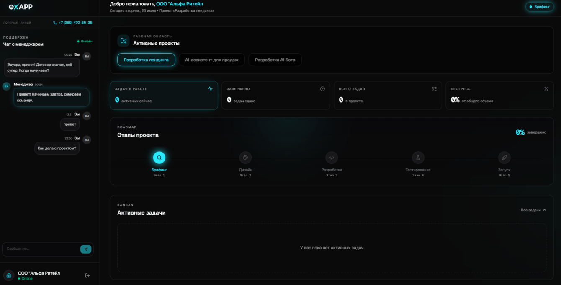This screenshot has height=285, width=561.
Task: Click the percent icon in Прогресс card
Action: click(546, 89)
